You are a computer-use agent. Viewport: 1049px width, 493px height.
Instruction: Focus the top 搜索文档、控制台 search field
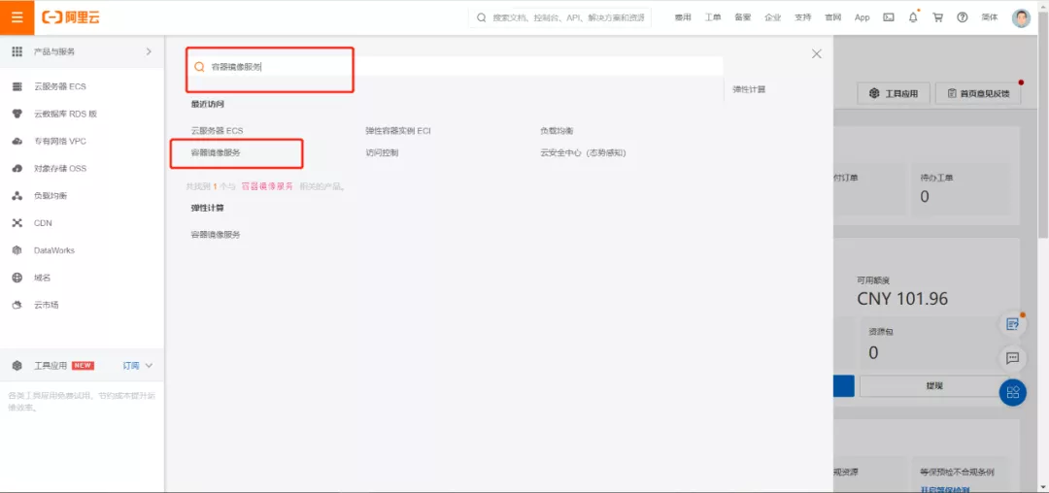pyautogui.click(x=559, y=17)
